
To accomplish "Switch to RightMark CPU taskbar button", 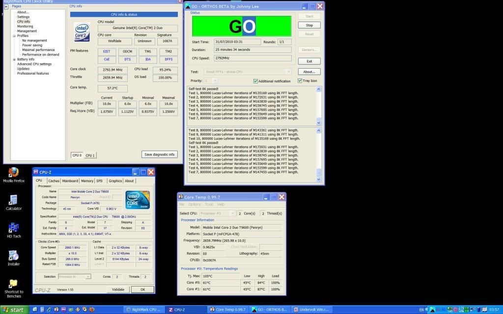I will tap(144, 310).
